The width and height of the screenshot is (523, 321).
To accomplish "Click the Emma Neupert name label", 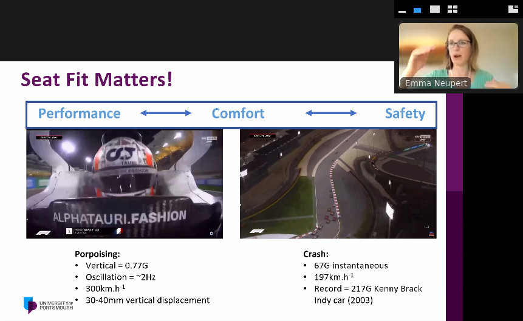I will (x=436, y=83).
